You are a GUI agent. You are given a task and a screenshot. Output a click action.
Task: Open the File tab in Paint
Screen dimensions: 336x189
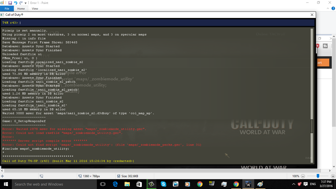coord(7,9)
